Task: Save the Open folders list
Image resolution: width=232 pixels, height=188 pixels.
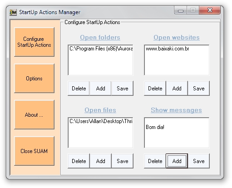Action: coord(123,89)
